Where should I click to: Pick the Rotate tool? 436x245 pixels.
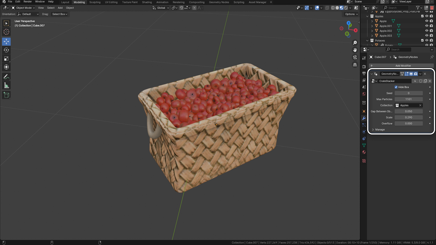point(6,50)
